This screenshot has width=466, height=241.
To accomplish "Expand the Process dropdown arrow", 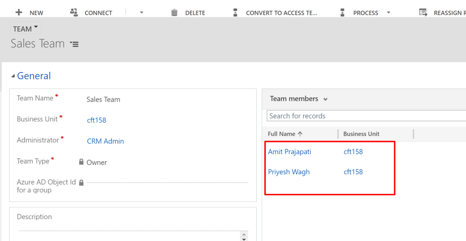I will 388,13.
